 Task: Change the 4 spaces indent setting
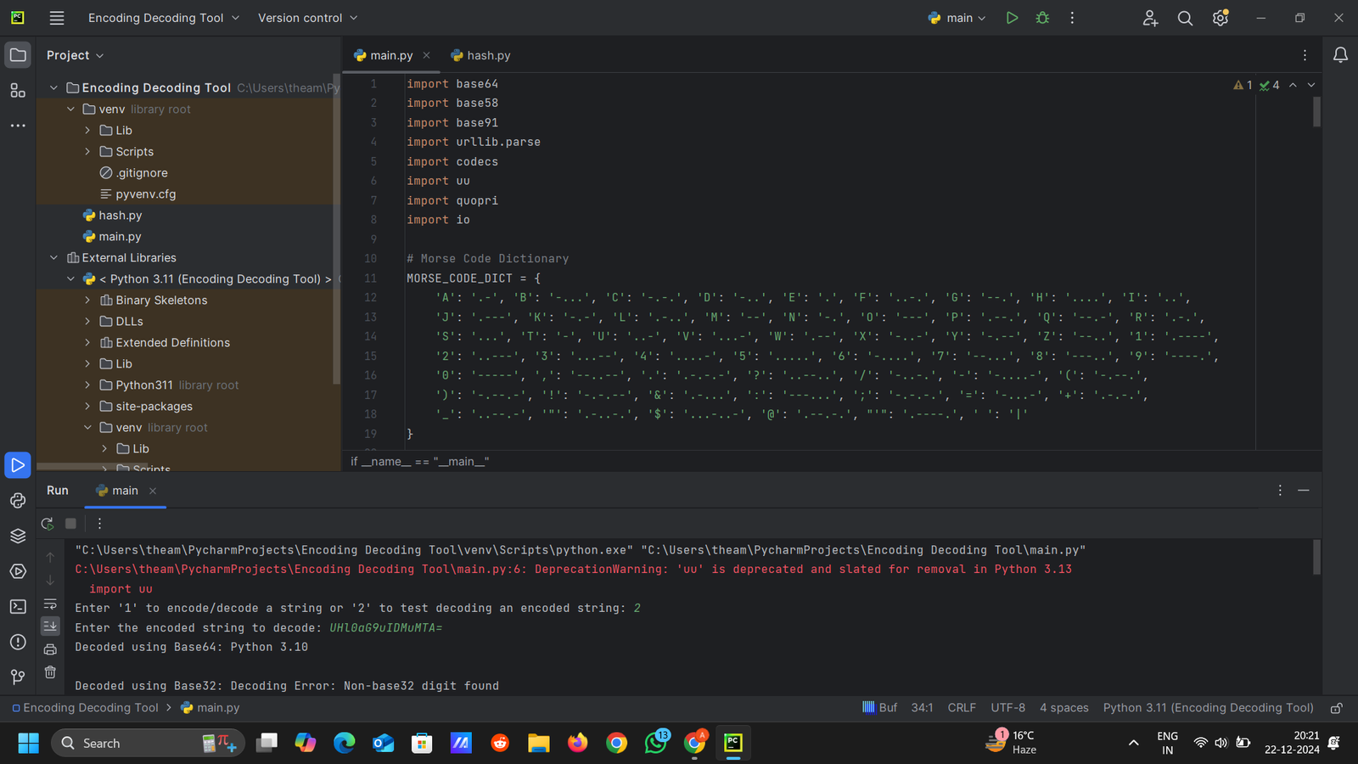pyautogui.click(x=1064, y=708)
